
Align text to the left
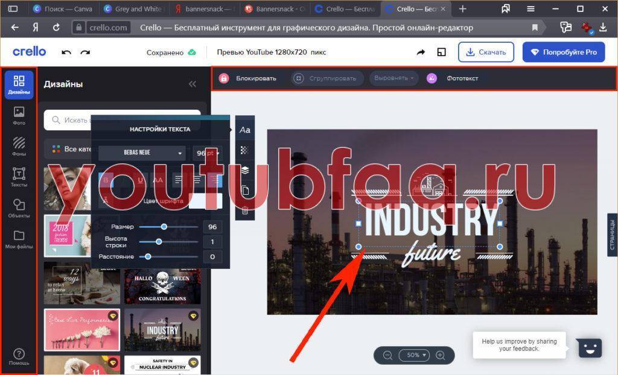click(179, 180)
